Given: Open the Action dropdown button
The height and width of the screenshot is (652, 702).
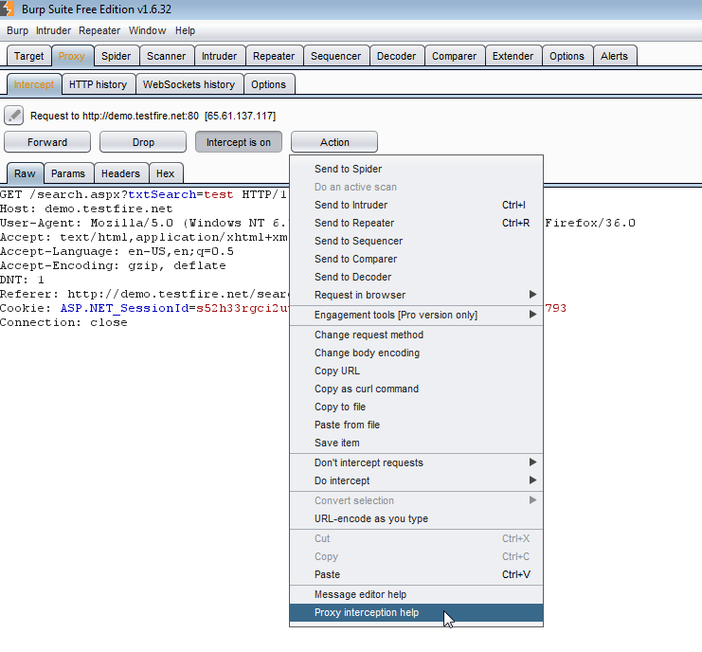Looking at the screenshot, I should (x=334, y=142).
